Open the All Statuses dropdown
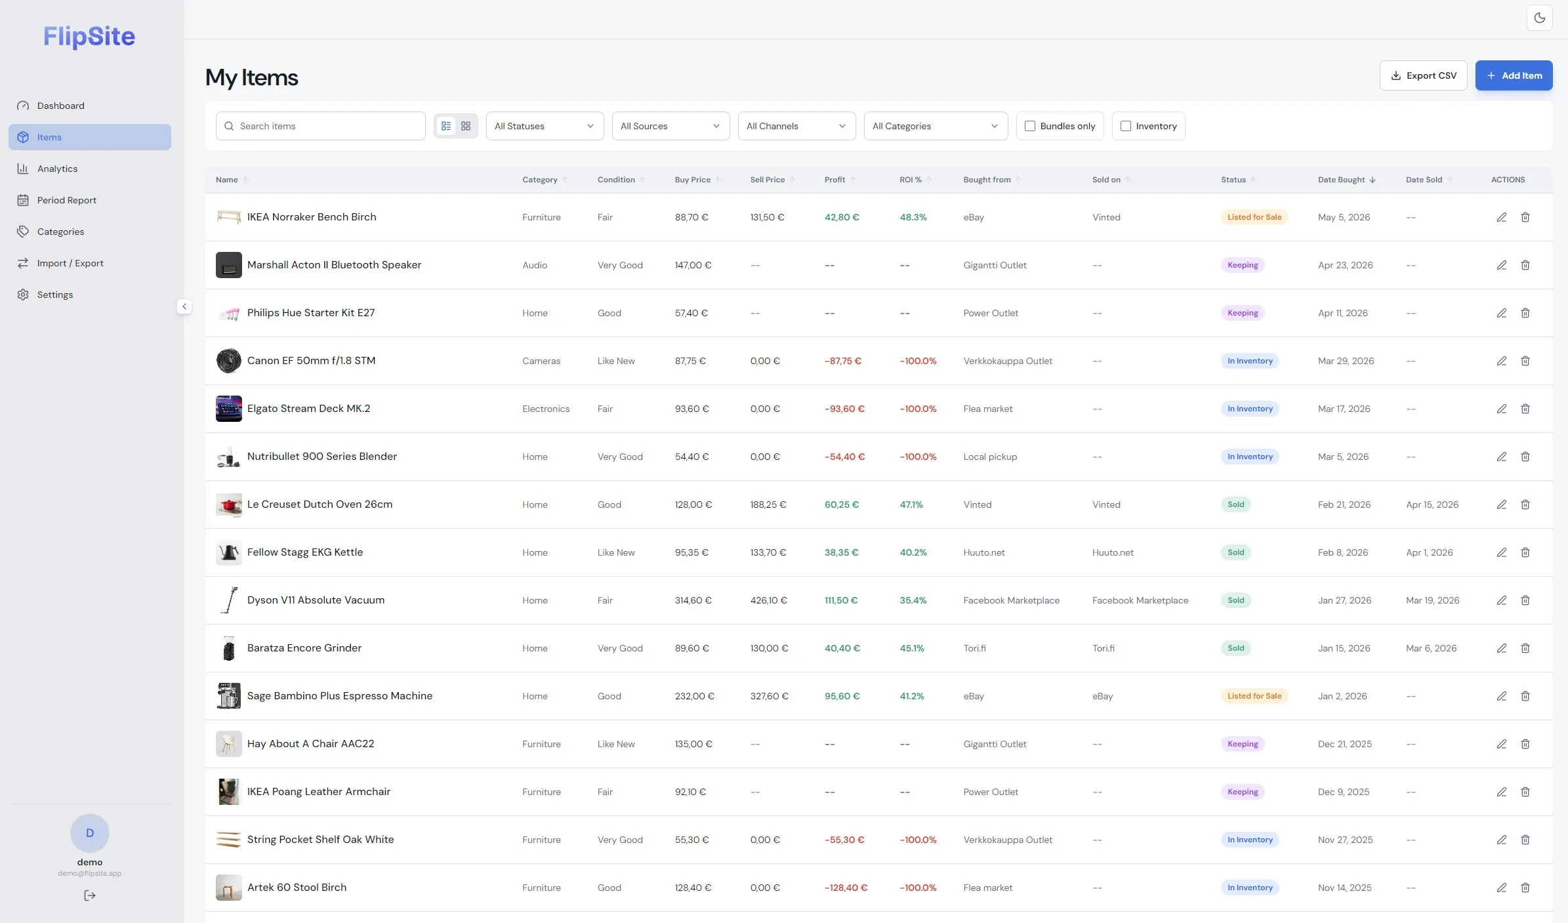1568x923 pixels. (545, 126)
